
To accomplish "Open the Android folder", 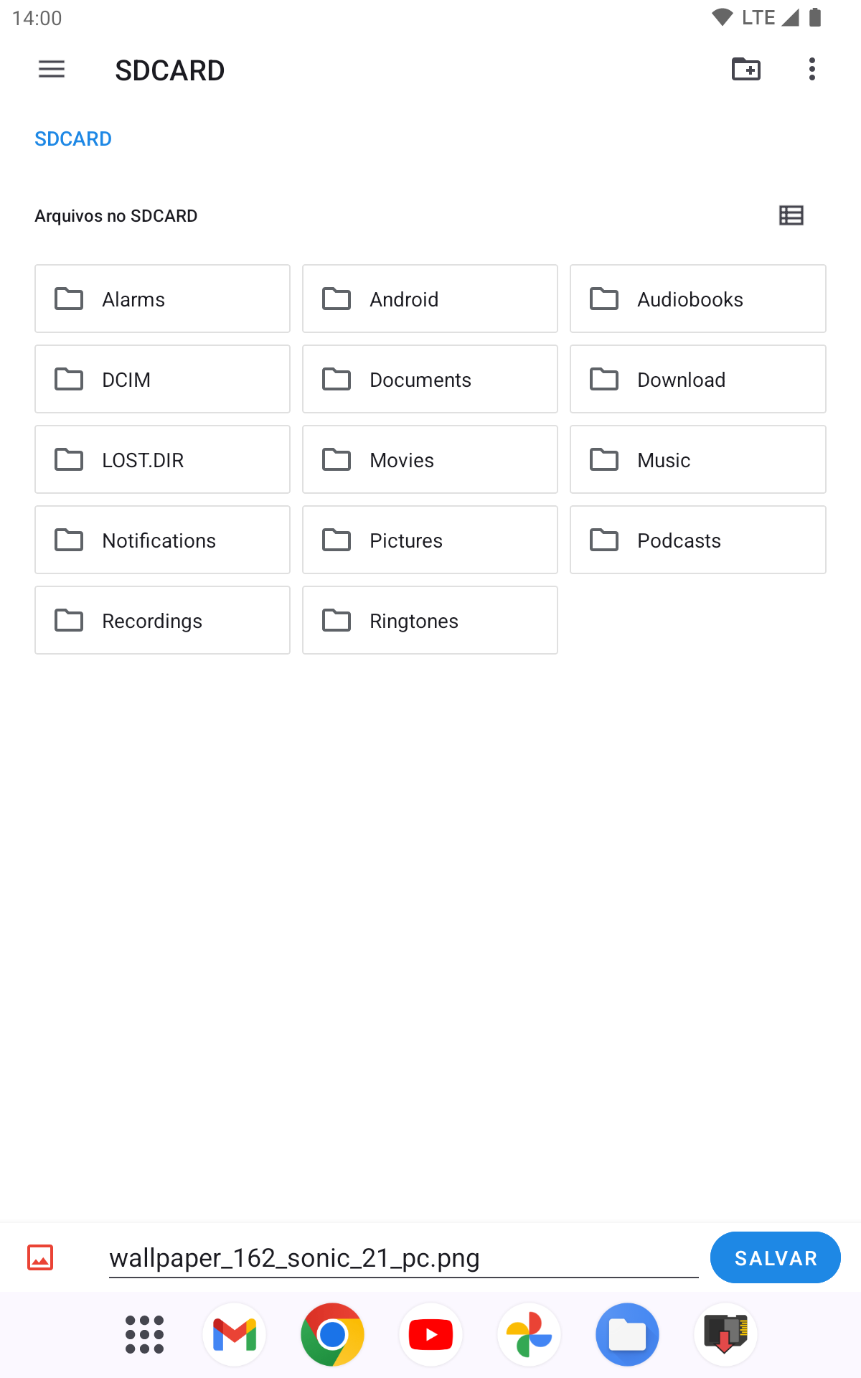I will pos(430,299).
